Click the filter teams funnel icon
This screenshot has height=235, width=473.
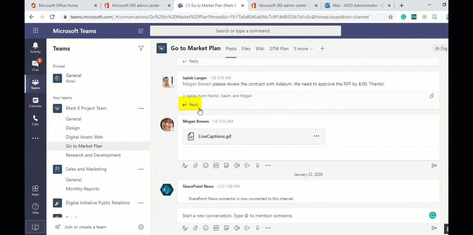coord(141,48)
